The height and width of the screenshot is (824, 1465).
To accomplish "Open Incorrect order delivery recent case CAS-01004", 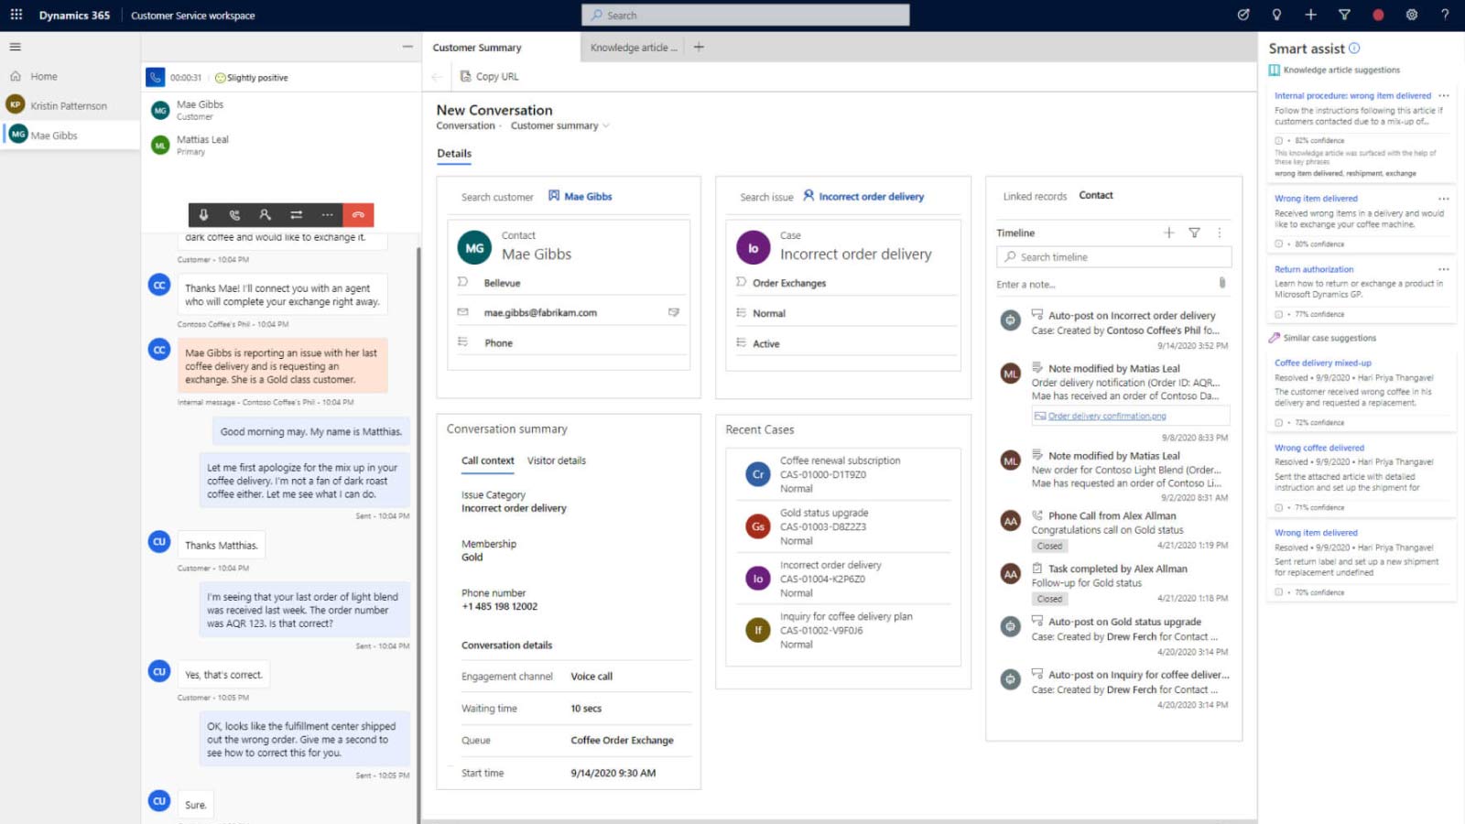I will 842,579.
